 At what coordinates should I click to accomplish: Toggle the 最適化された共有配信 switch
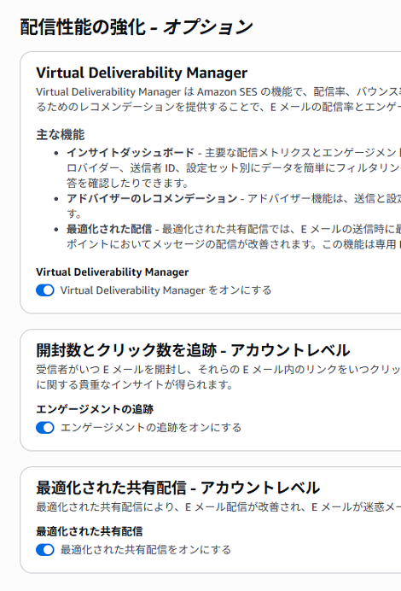tap(45, 549)
